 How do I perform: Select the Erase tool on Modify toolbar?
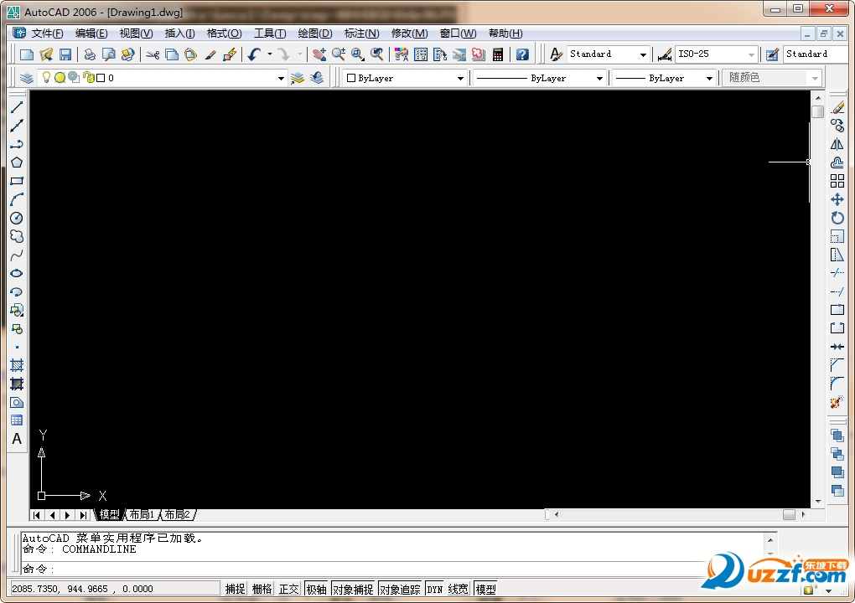[837, 106]
